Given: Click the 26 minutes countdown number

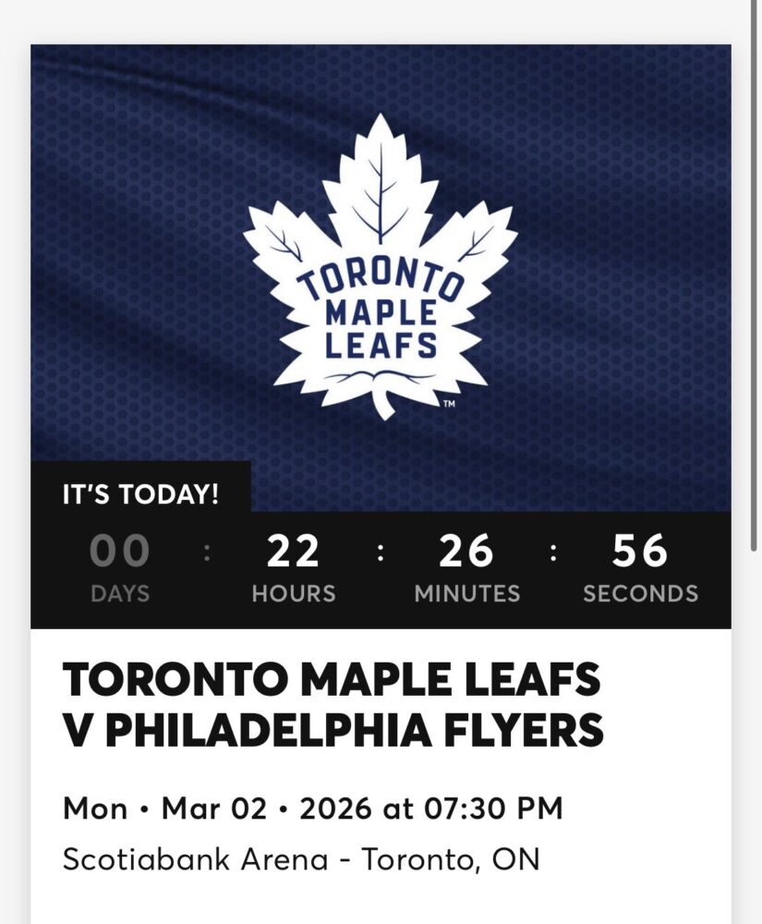Looking at the screenshot, I should (466, 553).
